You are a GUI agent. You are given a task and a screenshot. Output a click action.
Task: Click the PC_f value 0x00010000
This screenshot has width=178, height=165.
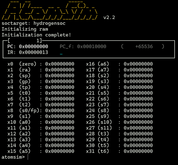point(92,46)
